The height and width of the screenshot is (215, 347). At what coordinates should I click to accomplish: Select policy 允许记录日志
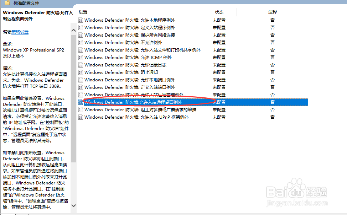[x=125, y=65]
